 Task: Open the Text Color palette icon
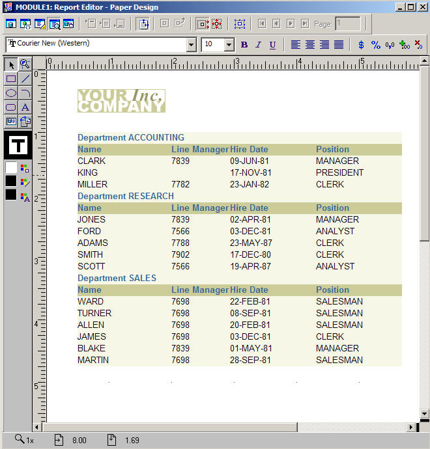click(25, 197)
